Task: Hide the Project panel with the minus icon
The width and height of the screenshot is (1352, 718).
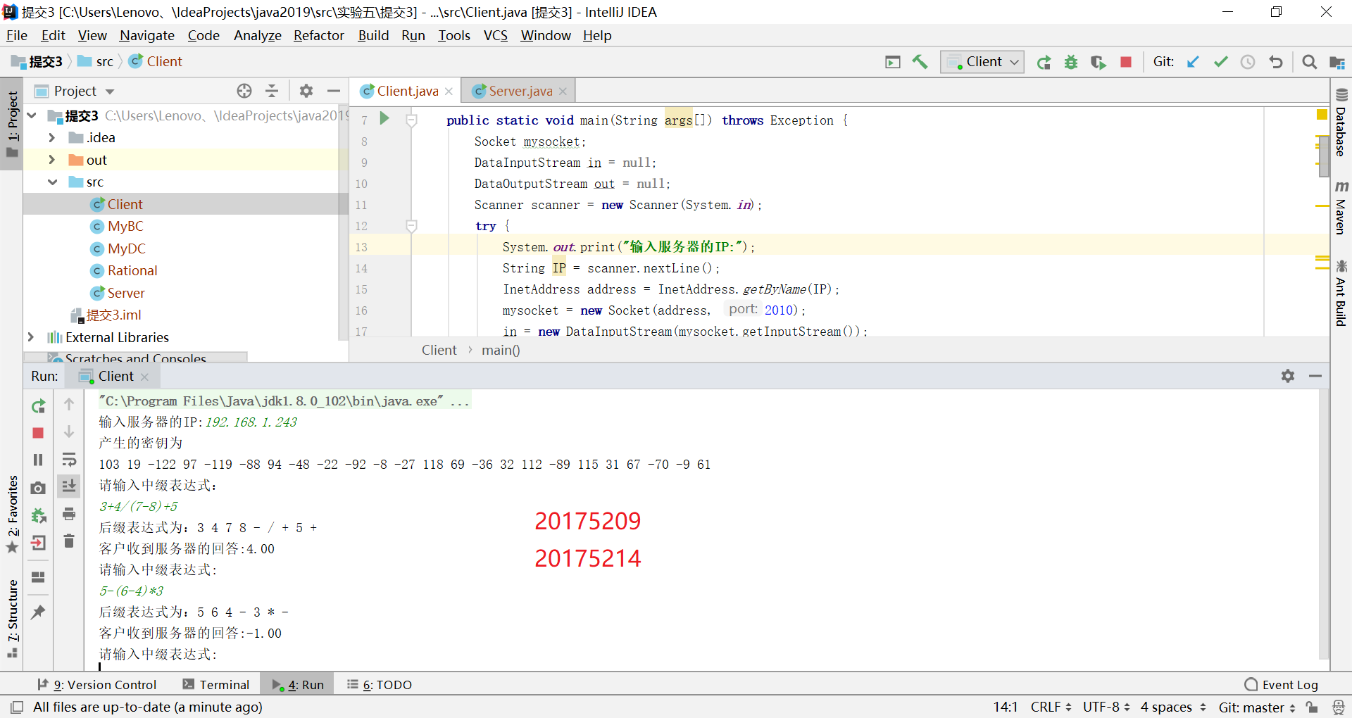Action: (x=334, y=91)
